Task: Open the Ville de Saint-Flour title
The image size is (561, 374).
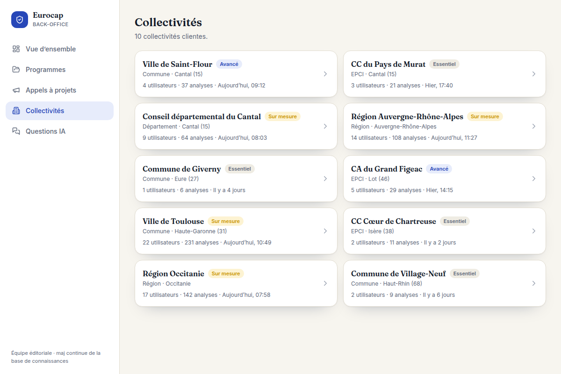Action: [x=177, y=64]
